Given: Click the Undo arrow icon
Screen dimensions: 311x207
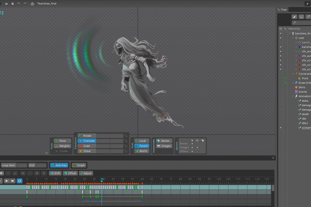Looking at the screenshot, I should [19, 4].
